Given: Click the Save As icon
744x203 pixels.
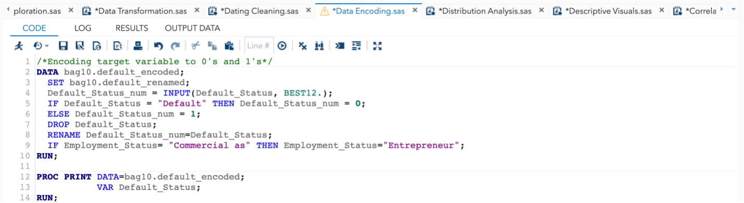Looking at the screenshot, I should coord(80,46).
